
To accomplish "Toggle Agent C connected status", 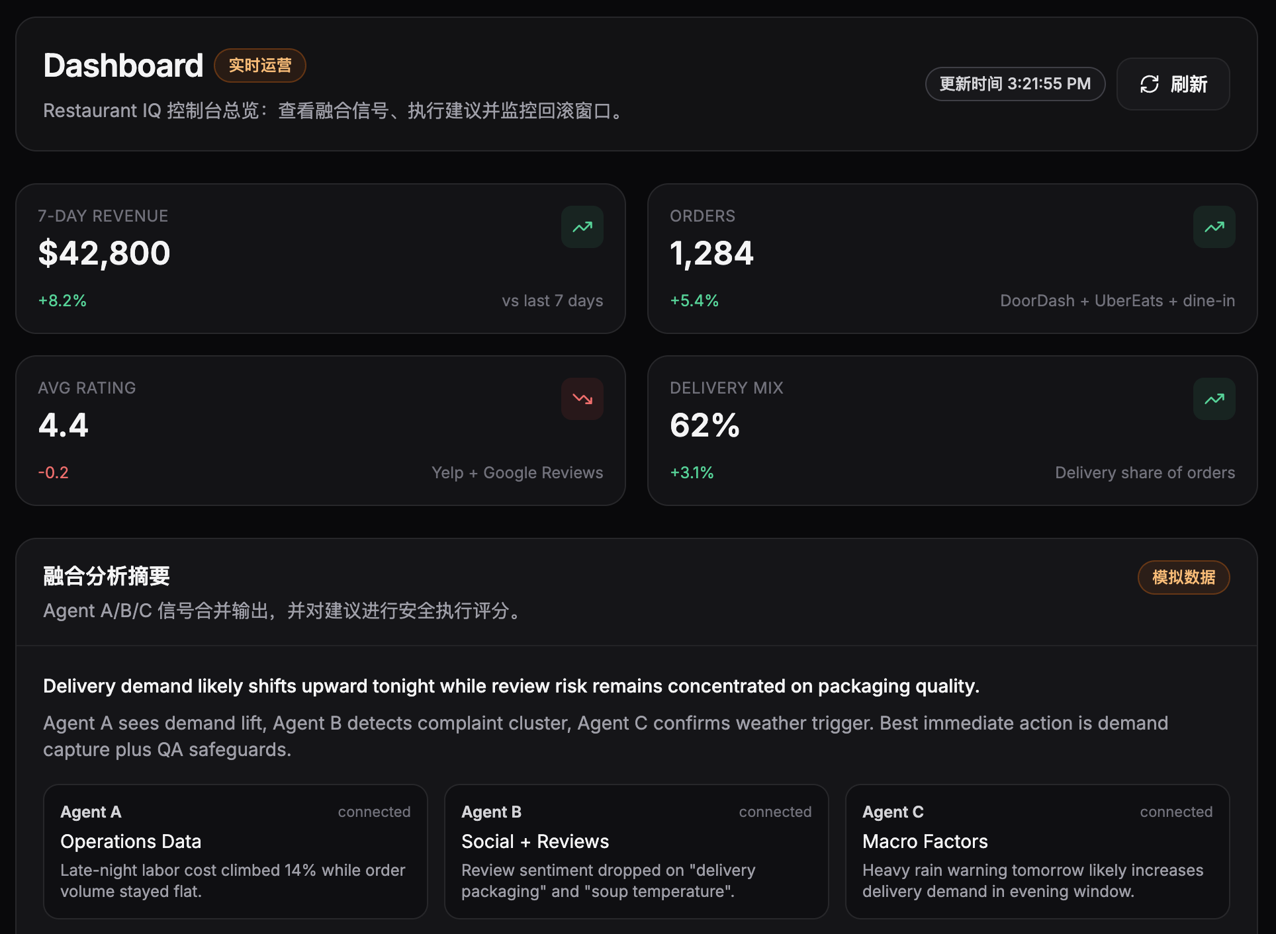I will point(1176,812).
